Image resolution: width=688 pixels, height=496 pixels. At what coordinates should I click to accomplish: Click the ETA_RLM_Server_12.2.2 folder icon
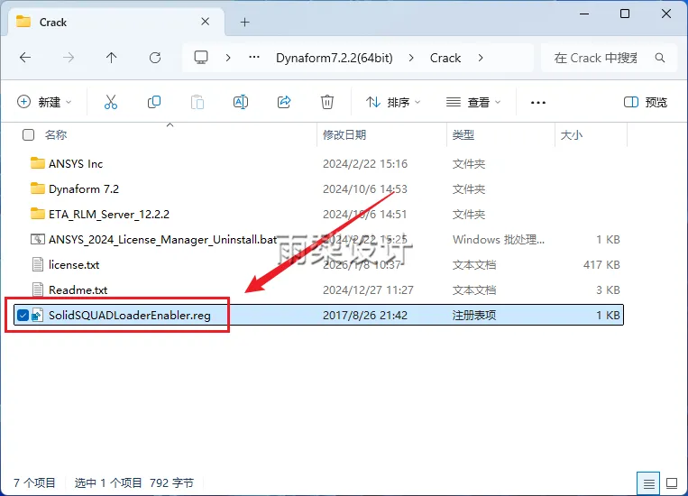coord(38,214)
